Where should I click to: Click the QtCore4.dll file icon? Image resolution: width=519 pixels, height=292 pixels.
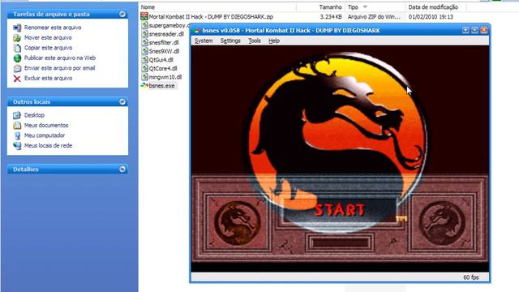(x=144, y=68)
